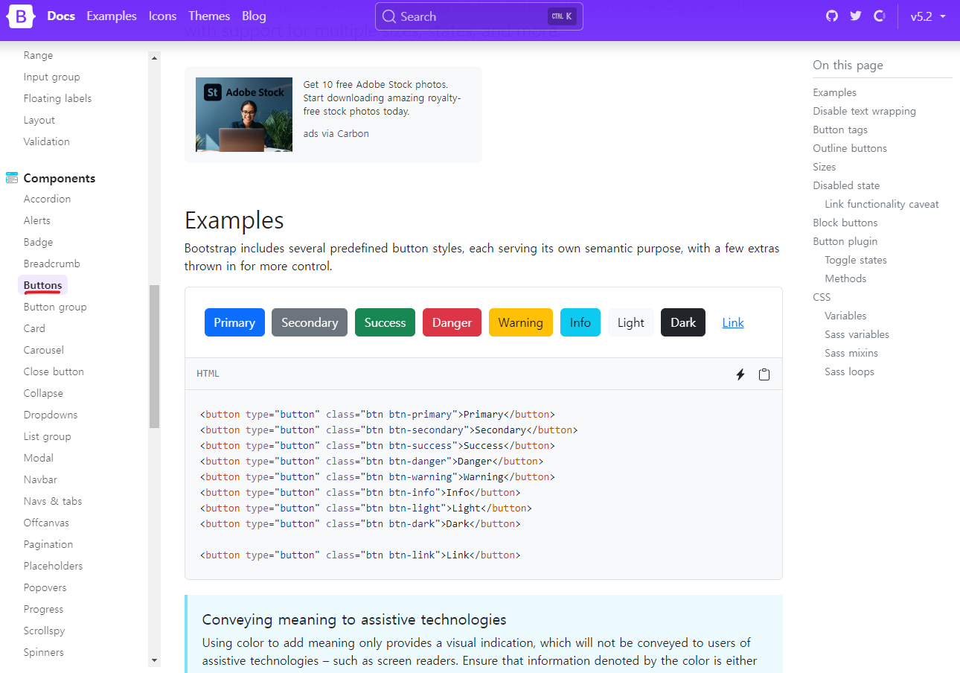960x673 pixels.
Task: Open the Adobe Stock ad text link
Action: point(383,98)
